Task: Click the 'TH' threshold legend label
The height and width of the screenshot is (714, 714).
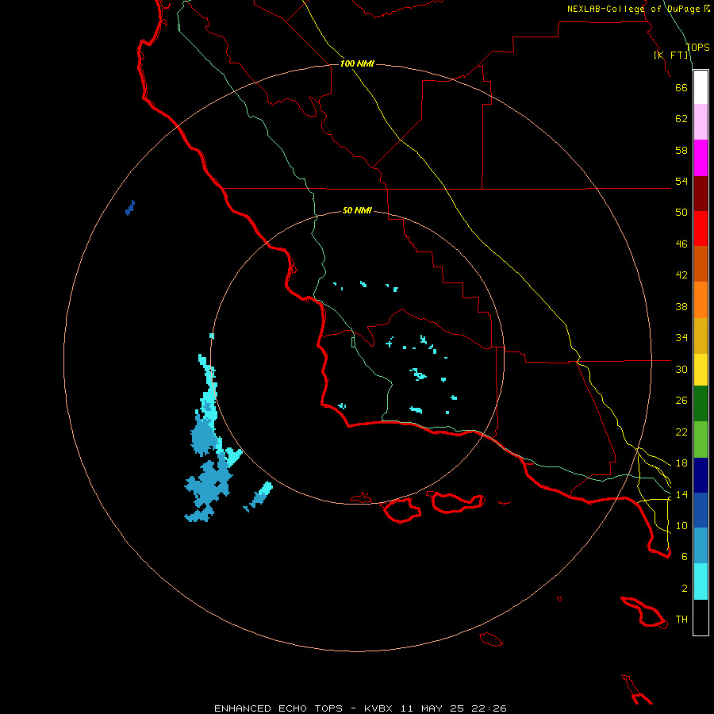Action: click(681, 620)
